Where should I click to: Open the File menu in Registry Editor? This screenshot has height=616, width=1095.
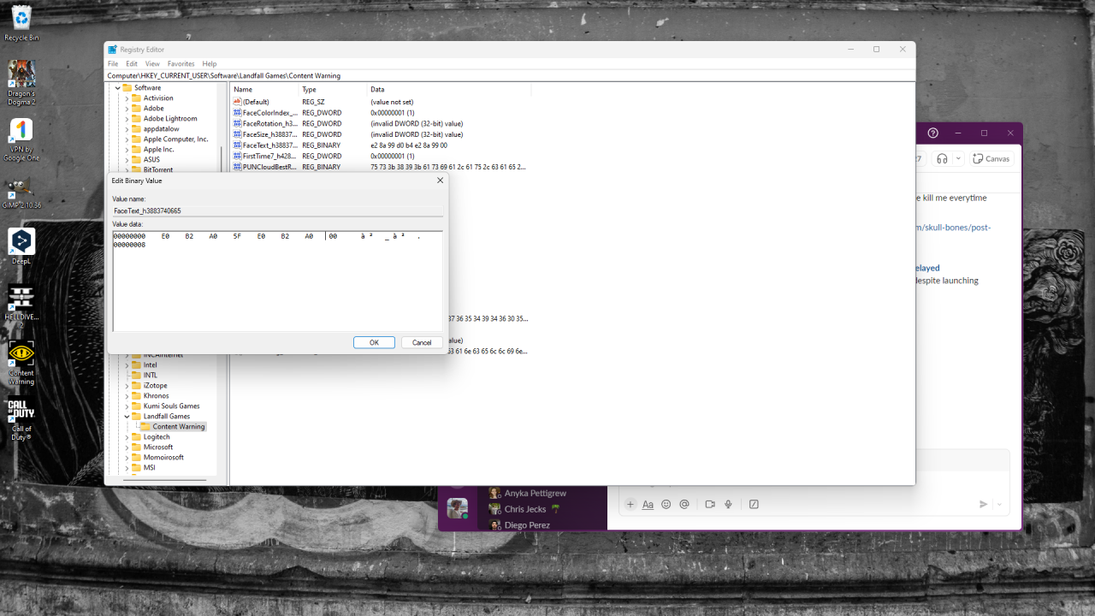click(x=113, y=64)
